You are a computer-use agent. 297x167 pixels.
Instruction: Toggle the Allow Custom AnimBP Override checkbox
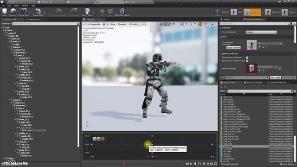tap(247, 61)
